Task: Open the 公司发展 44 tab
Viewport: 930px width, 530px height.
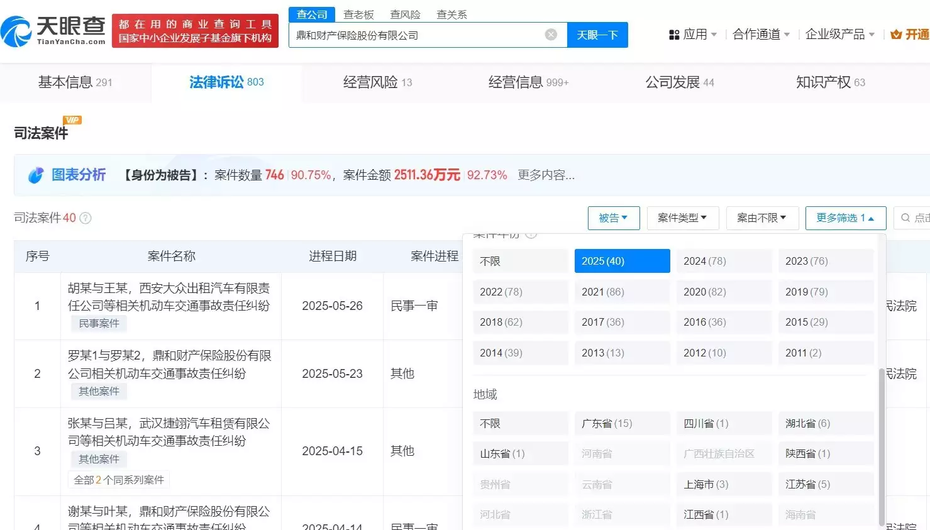Action: tap(679, 82)
